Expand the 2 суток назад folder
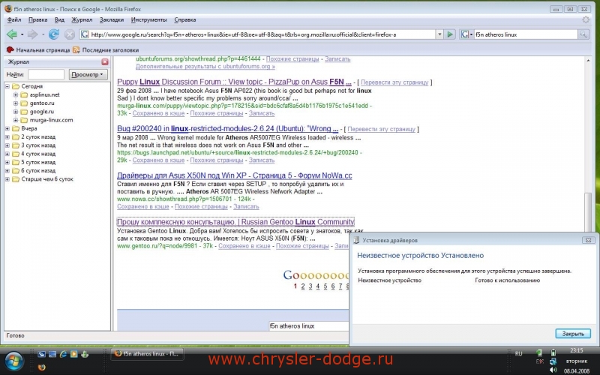This screenshot has width=600, height=375. point(7,137)
